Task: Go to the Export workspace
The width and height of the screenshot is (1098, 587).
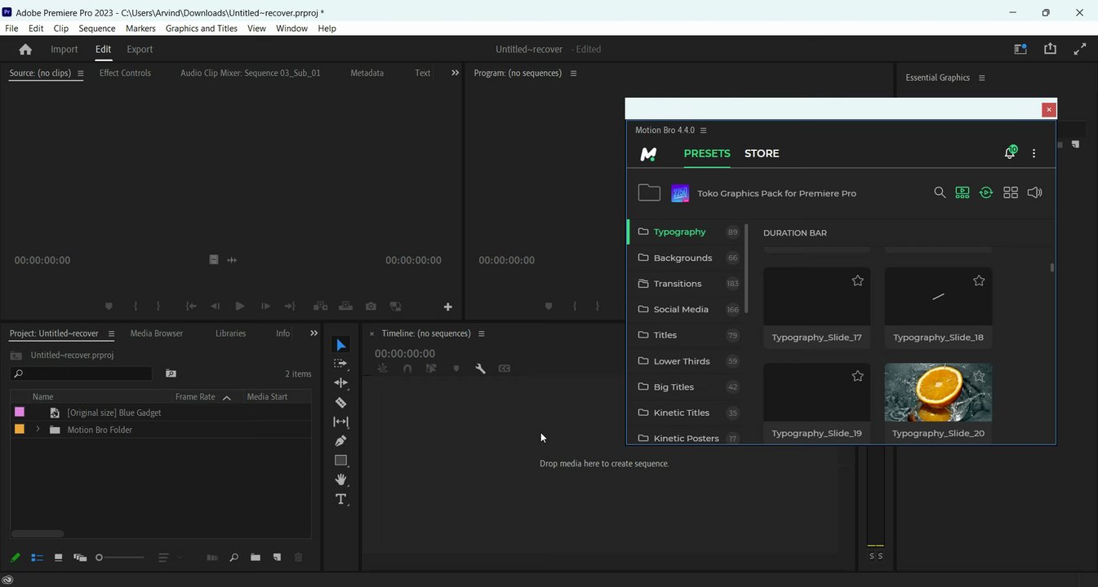Action: point(140,49)
